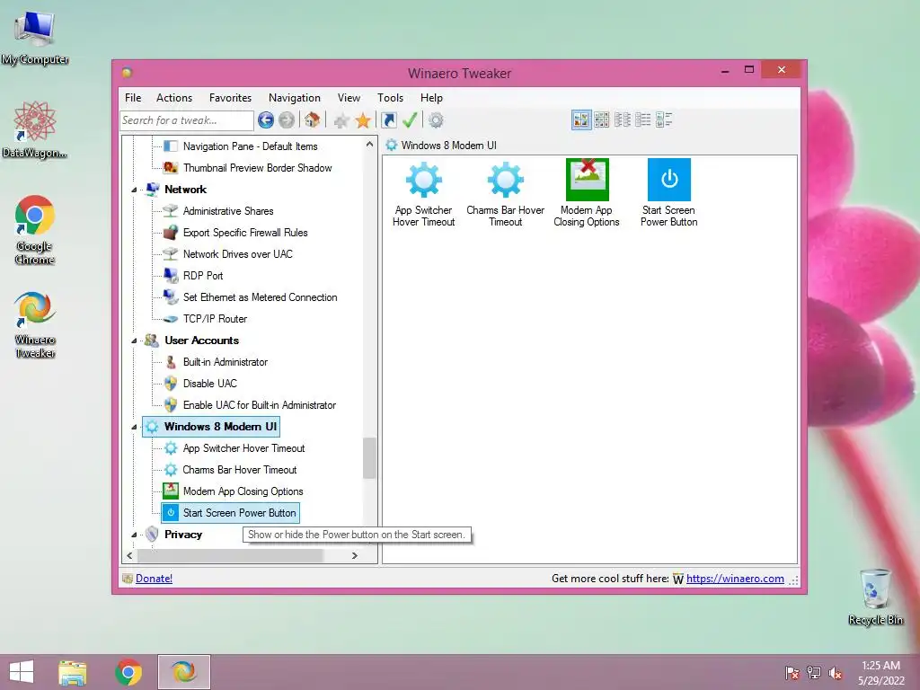Open Google Chrome from the taskbar
The height and width of the screenshot is (690, 920).
pos(128,672)
